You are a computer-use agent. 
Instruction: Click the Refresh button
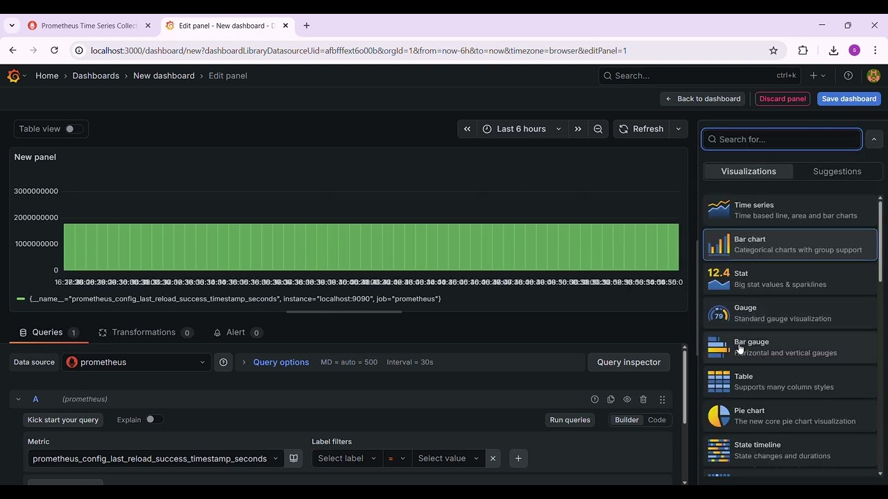coord(642,129)
